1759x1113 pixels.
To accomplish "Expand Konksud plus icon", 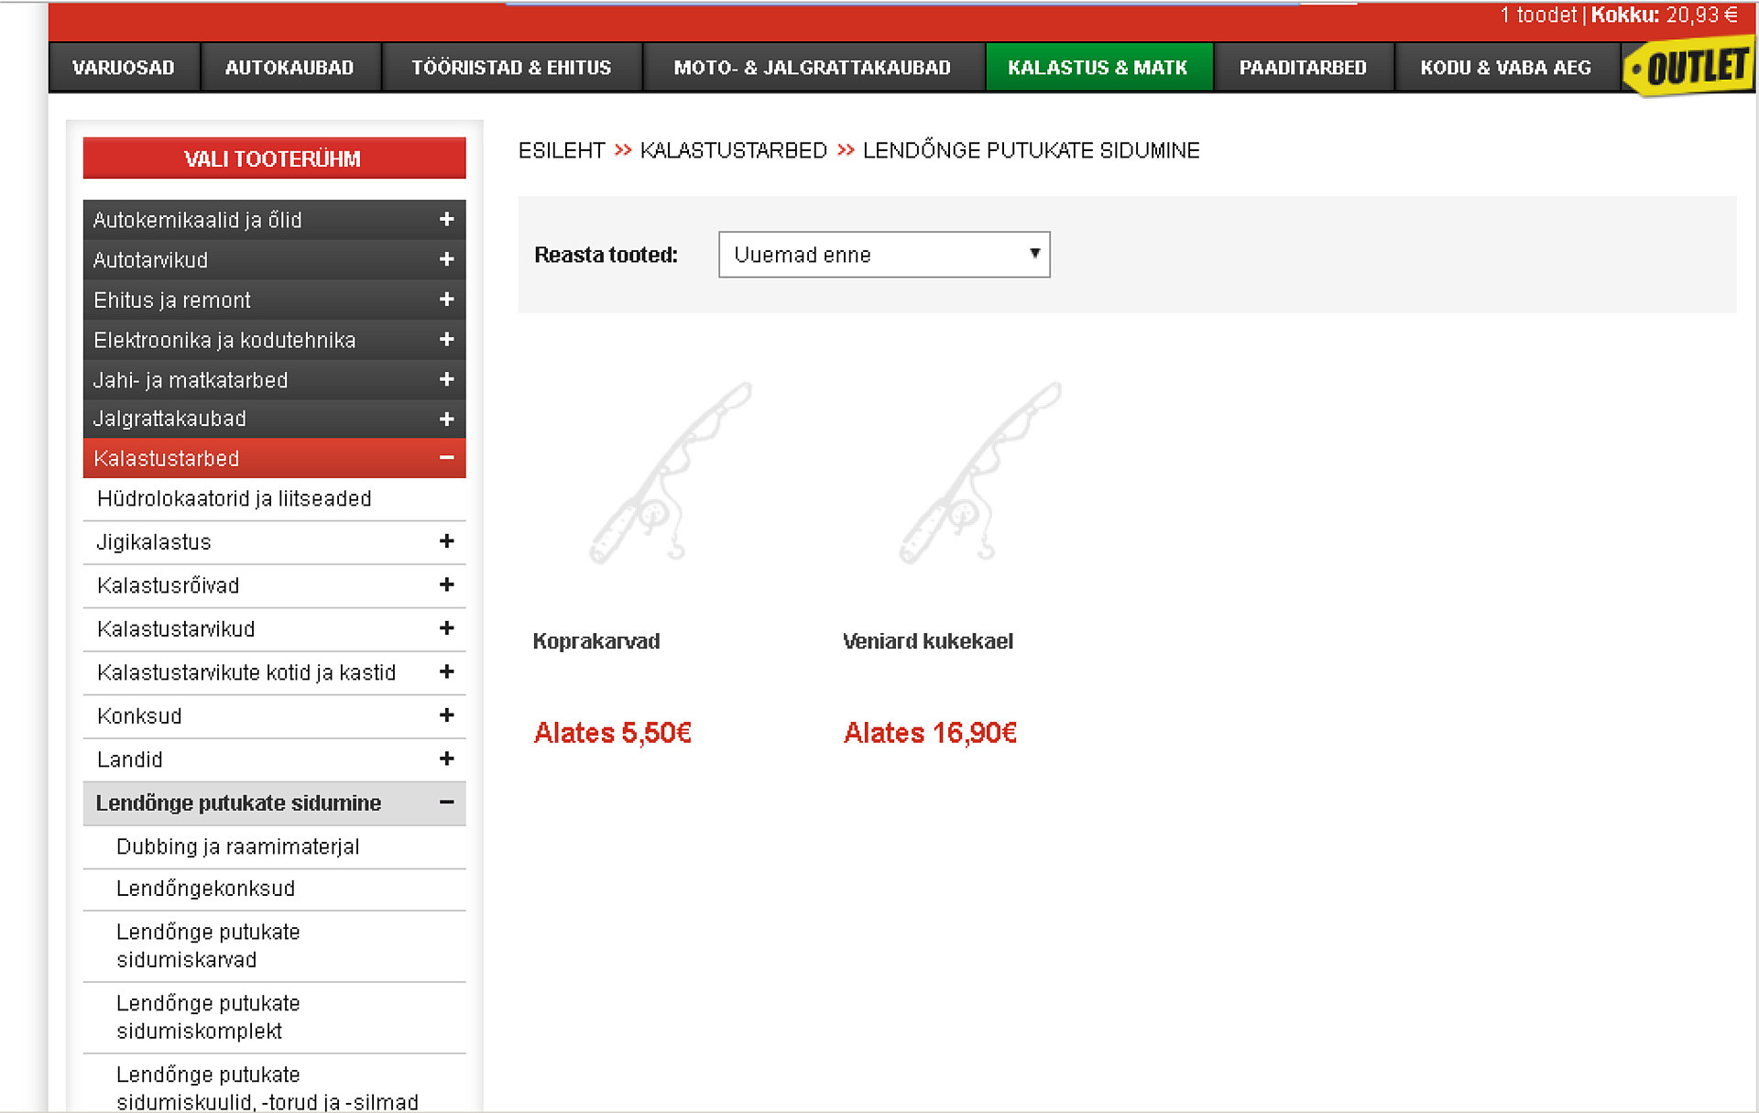I will tap(446, 715).
